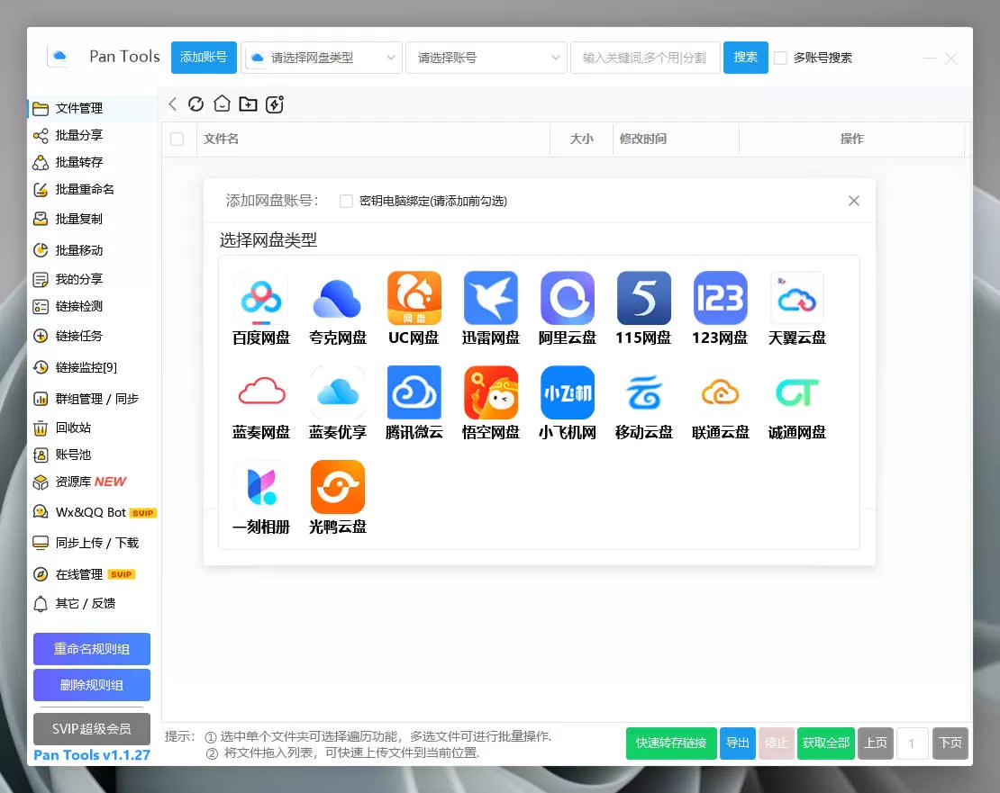Pick the 115网盘 icon
Screen dimensions: 1000x793
[x=643, y=298]
